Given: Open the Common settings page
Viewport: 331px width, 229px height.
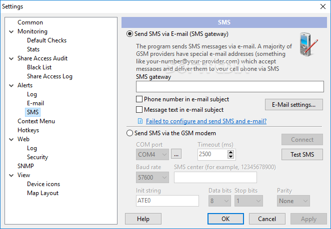Looking at the screenshot, I should coord(30,22).
